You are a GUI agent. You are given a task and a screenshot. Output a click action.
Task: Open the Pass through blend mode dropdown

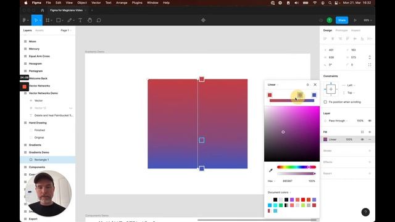(338, 121)
